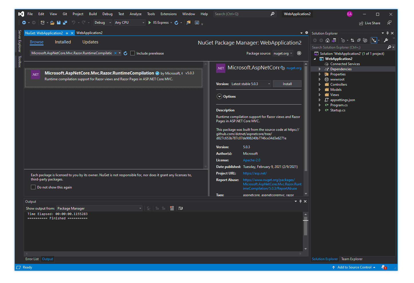The width and height of the screenshot is (414, 283).
Task: Clear All output icon in Output panel
Action: 172,208
